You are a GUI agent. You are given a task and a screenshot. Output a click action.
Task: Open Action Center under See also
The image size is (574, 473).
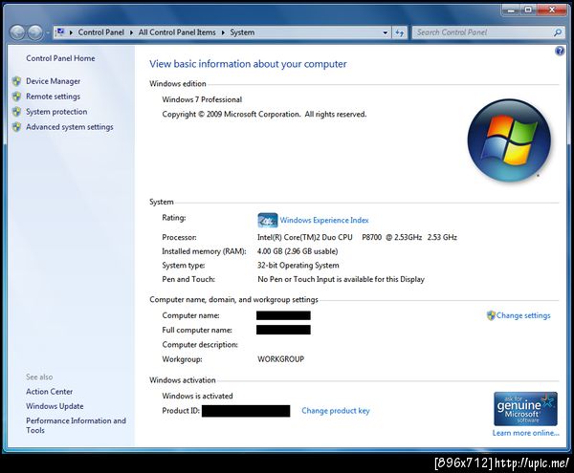pyautogui.click(x=49, y=392)
